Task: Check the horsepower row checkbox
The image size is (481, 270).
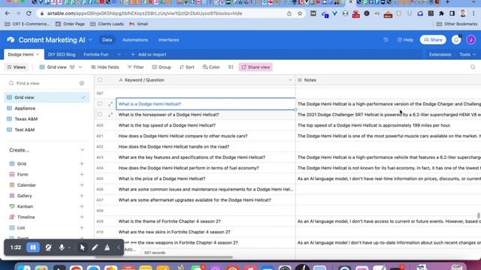Action: pos(100,115)
